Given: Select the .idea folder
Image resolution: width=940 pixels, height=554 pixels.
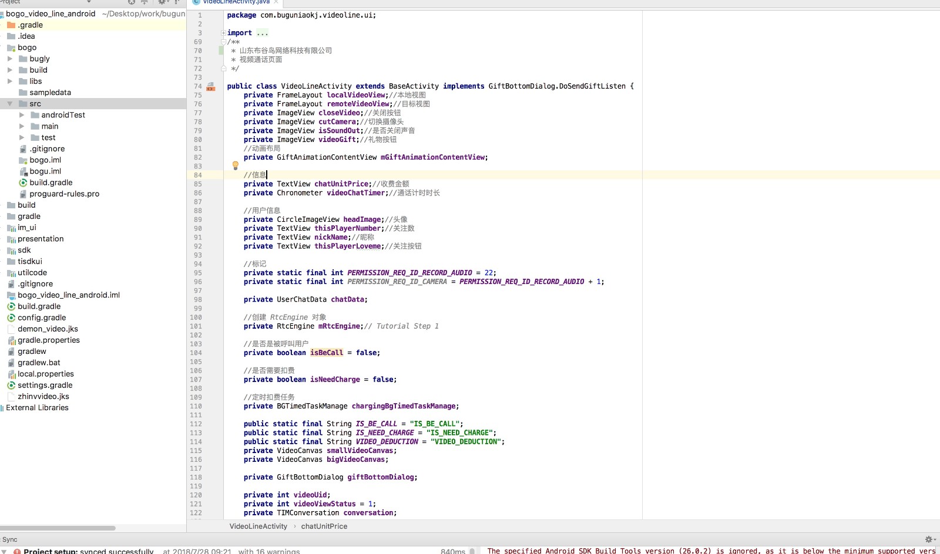Looking at the screenshot, I should pos(26,36).
